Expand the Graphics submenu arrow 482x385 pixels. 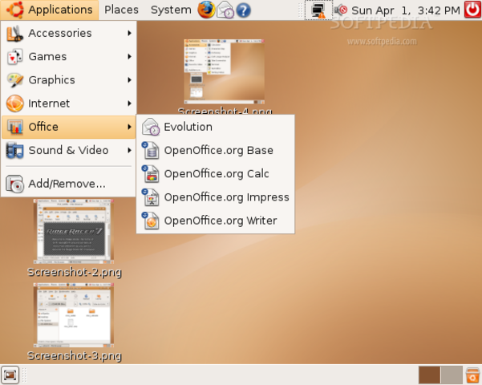coord(129,80)
